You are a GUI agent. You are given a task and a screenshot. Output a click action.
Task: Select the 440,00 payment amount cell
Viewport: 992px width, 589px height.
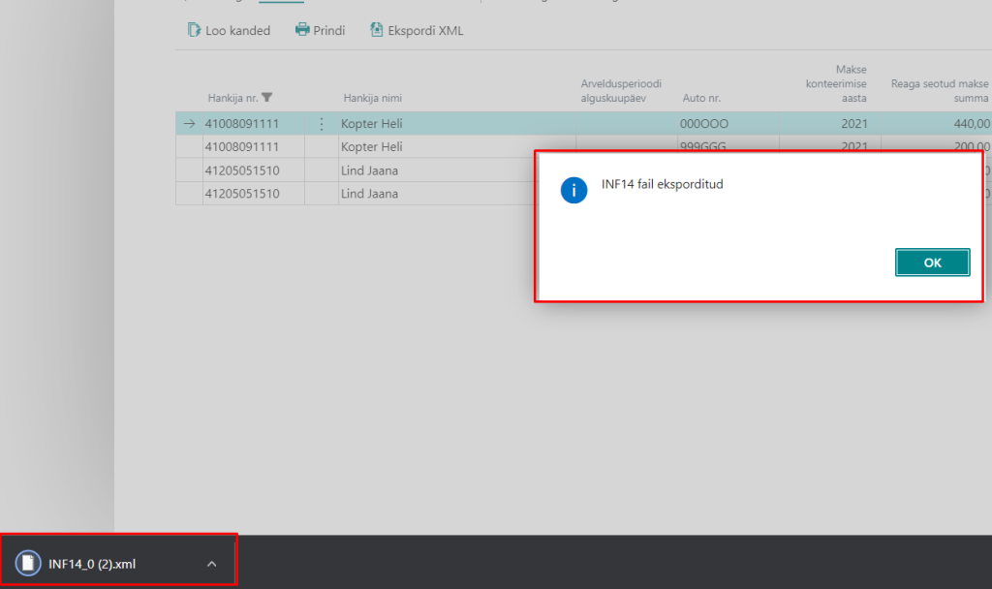[x=971, y=124]
